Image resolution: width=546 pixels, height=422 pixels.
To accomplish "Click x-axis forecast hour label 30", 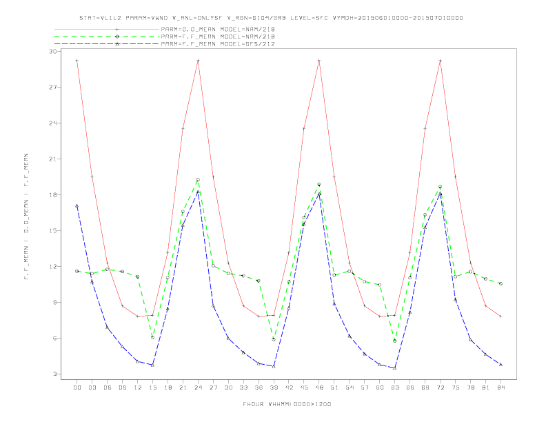I will [x=228, y=388].
